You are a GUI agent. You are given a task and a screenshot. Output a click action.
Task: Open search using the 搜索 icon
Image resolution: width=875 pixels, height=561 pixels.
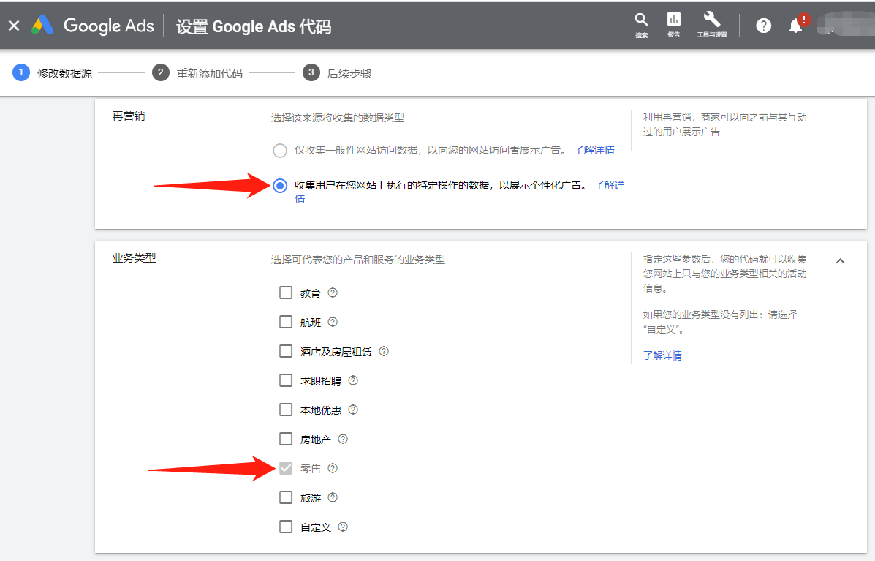click(641, 25)
